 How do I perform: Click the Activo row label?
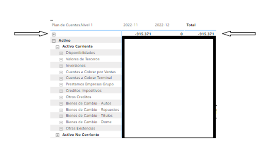65,40
